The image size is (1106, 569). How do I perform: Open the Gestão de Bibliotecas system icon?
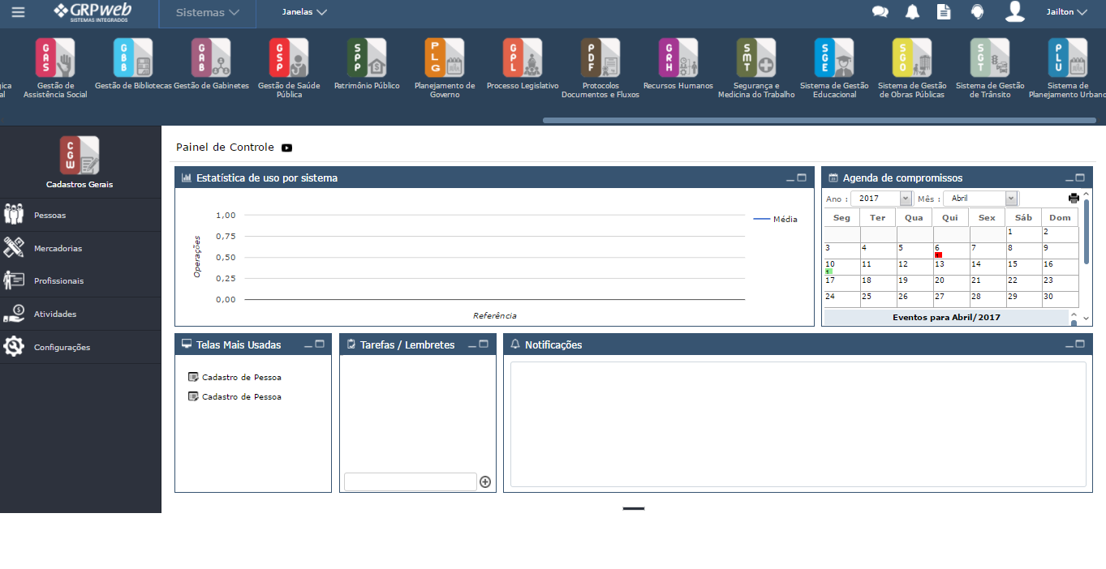tap(132, 58)
